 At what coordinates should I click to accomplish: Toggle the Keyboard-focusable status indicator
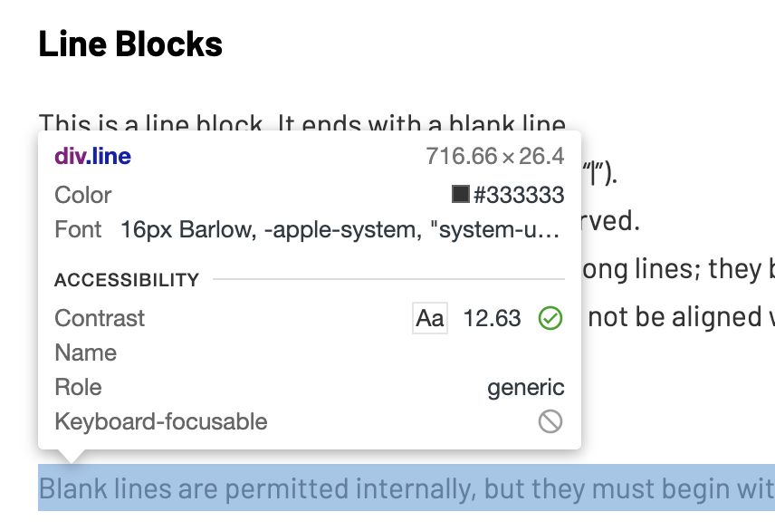[550, 421]
